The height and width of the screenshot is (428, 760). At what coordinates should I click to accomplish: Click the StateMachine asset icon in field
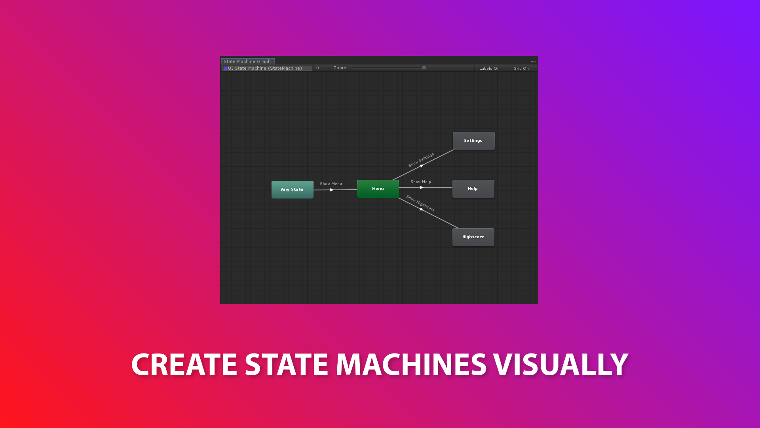[x=225, y=68]
